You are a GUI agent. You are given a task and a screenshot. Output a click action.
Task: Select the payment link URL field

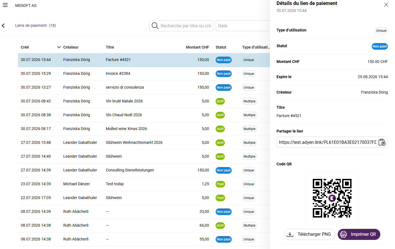tap(328, 142)
